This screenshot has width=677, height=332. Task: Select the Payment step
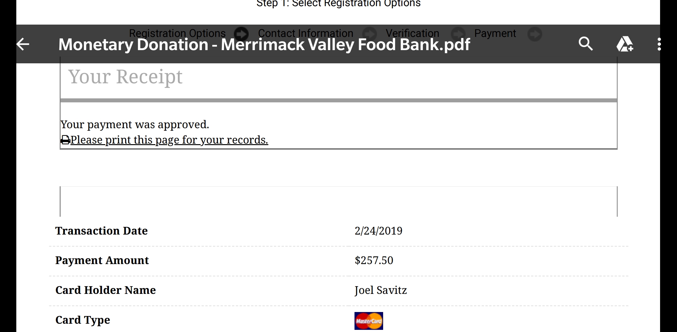tap(495, 33)
